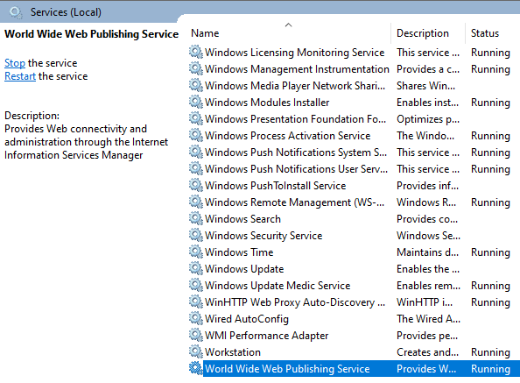Select Windows Process Activation Service name

(x=287, y=136)
